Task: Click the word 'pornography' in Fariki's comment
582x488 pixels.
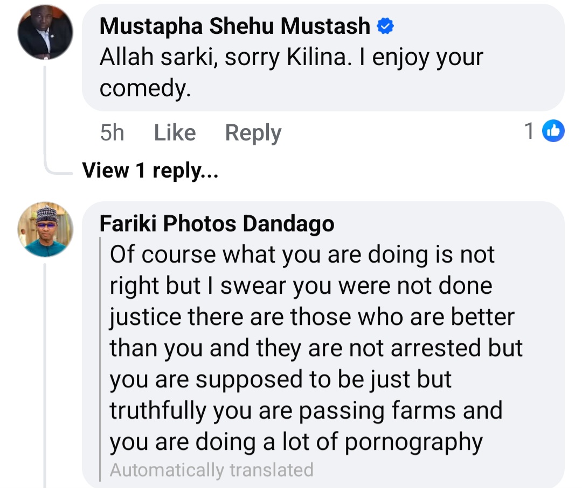Action: tap(413, 442)
